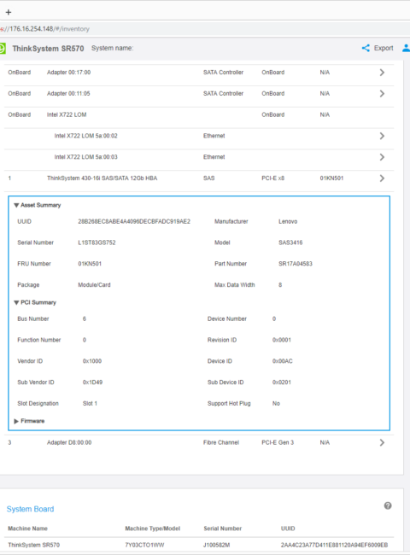Click Package value Module/Card
This screenshot has height=555, width=410.
click(94, 285)
